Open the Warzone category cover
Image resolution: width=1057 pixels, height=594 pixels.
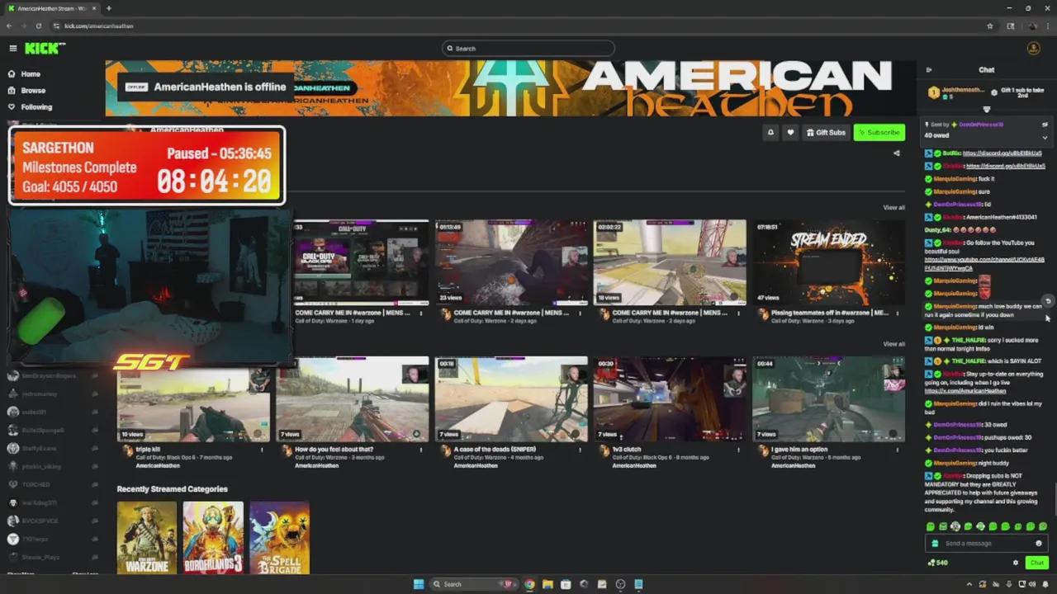[147, 538]
